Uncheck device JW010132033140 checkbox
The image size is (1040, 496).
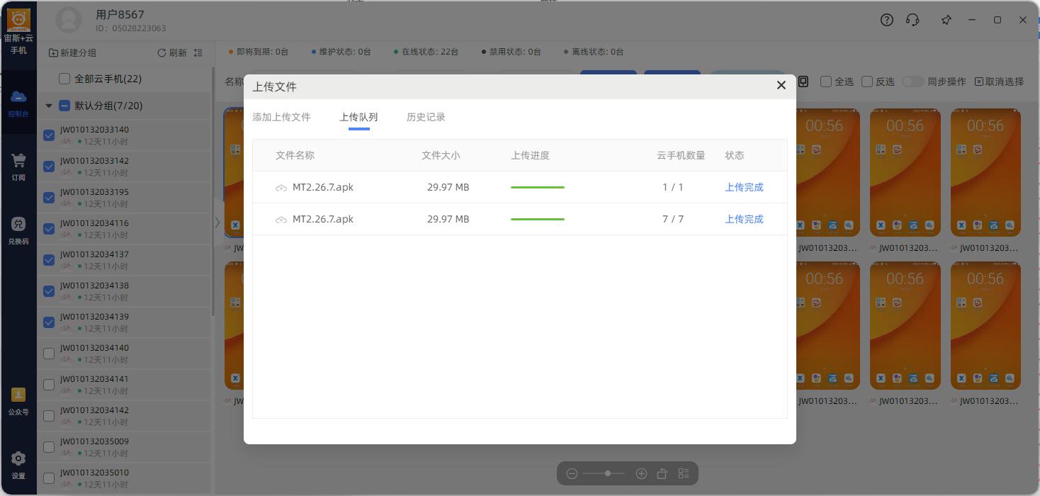pyautogui.click(x=49, y=135)
